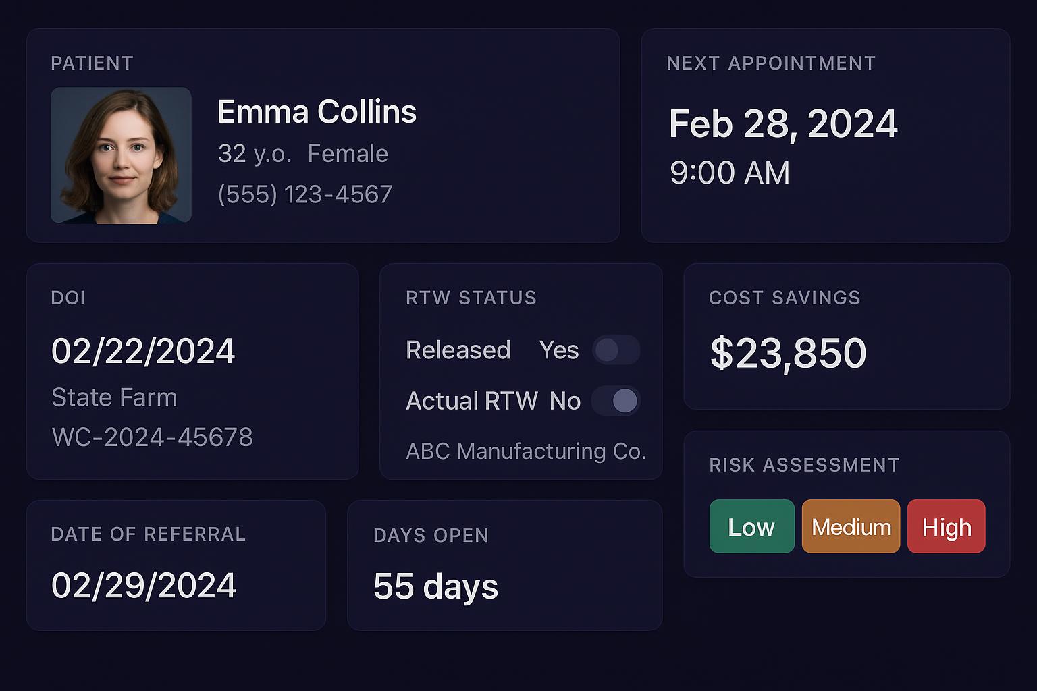Toggle the Actual RTW switch
The image size is (1037, 691).
click(617, 401)
